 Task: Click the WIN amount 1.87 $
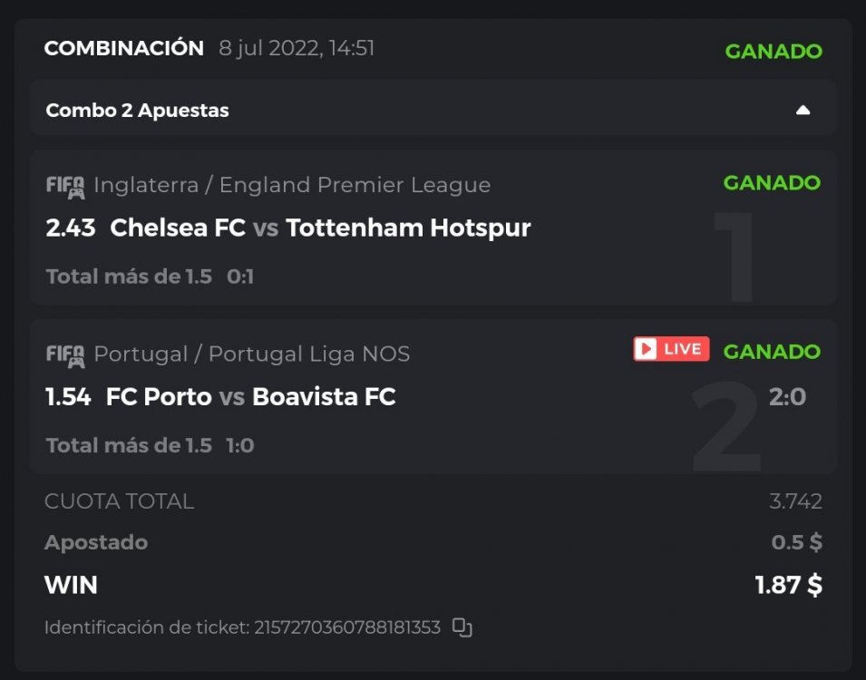[788, 586]
